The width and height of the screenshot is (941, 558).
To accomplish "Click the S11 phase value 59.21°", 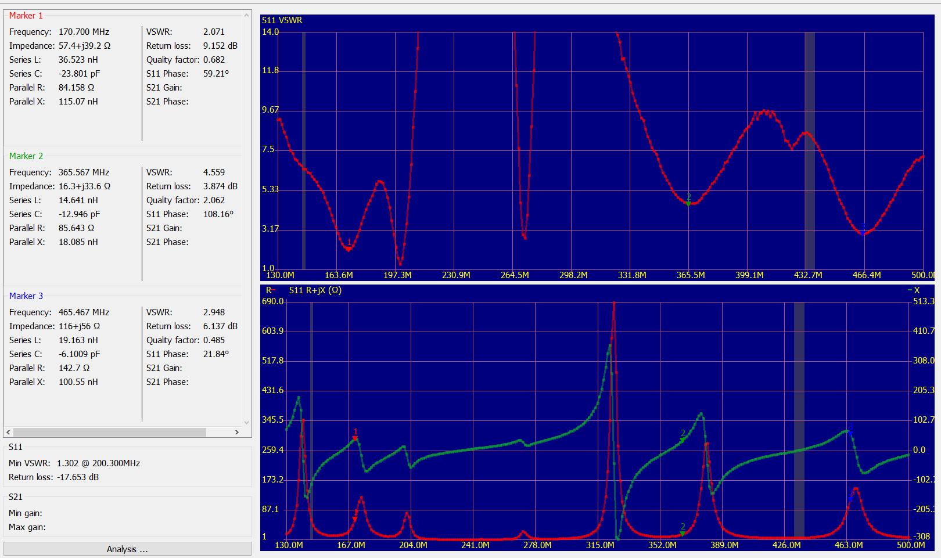I will pos(216,74).
